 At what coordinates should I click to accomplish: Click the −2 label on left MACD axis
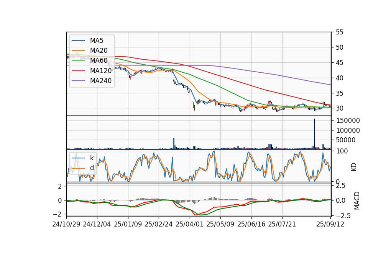coord(58,214)
